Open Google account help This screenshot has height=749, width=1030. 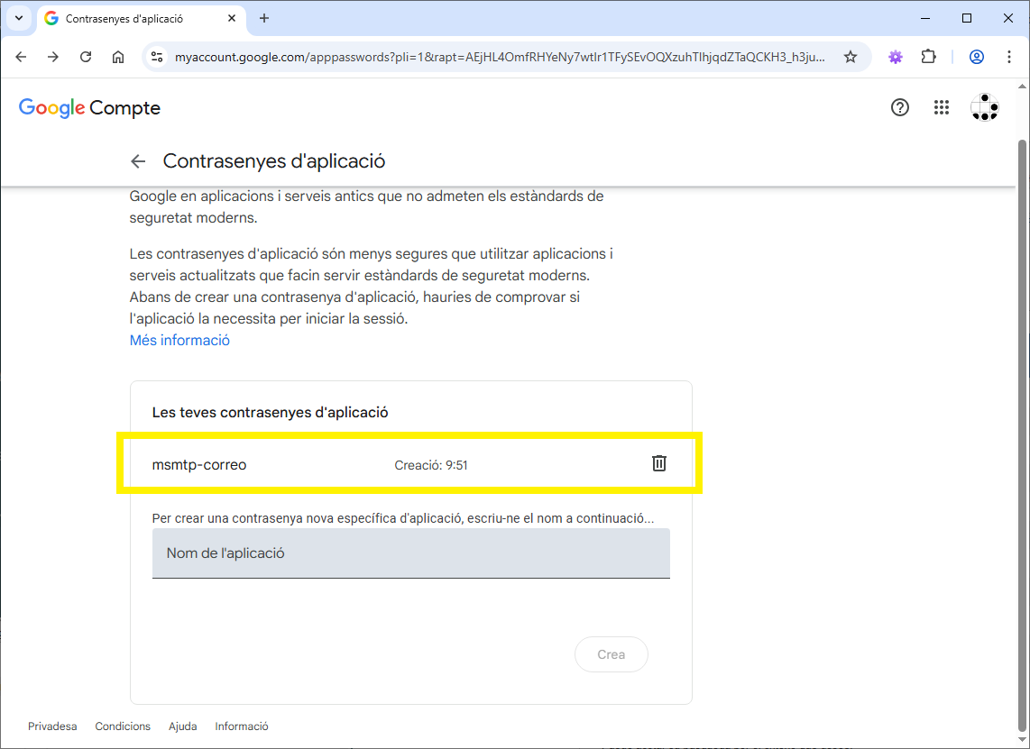pos(899,107)
